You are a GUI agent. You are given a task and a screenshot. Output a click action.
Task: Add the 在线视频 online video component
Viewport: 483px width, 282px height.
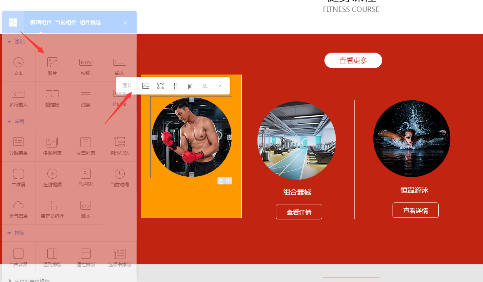tap(52, 177)
